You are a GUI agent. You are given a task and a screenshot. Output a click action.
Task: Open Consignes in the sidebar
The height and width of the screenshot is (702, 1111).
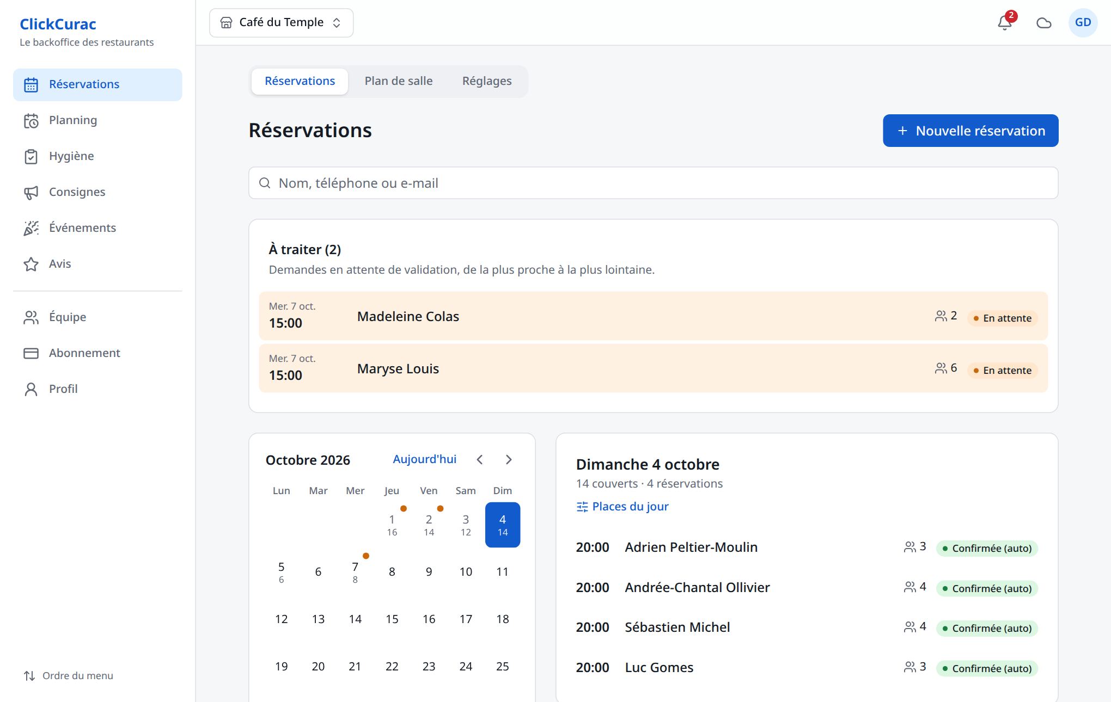[97, 192]
